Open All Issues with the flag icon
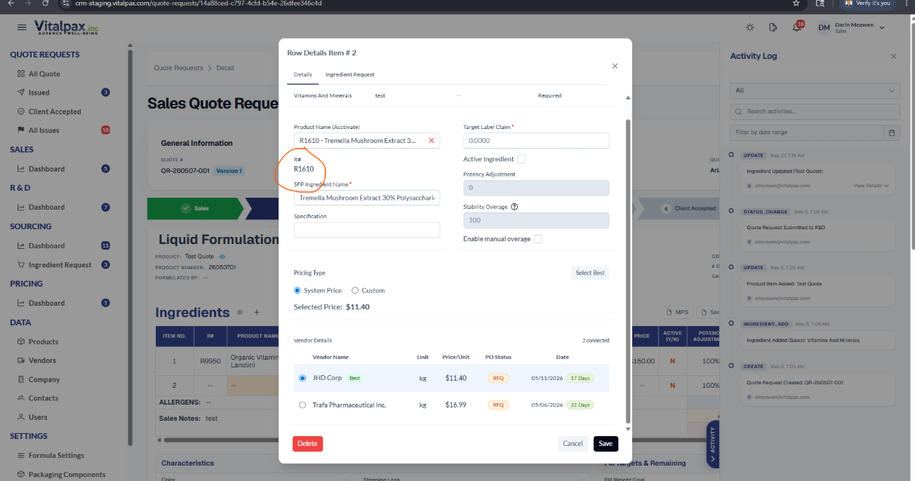 click(x=44, y=130)
